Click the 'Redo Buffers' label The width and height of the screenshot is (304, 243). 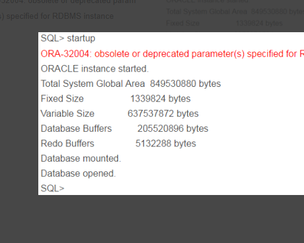67,143
